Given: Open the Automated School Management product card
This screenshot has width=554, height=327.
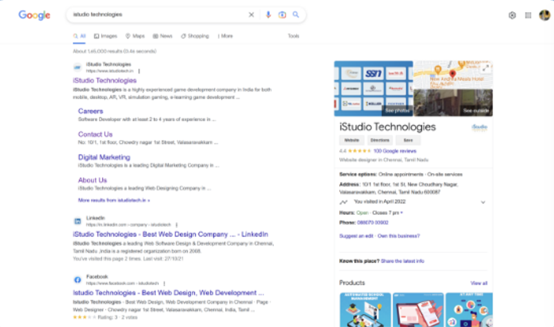Looking at the screenshot, I should 365,310.
